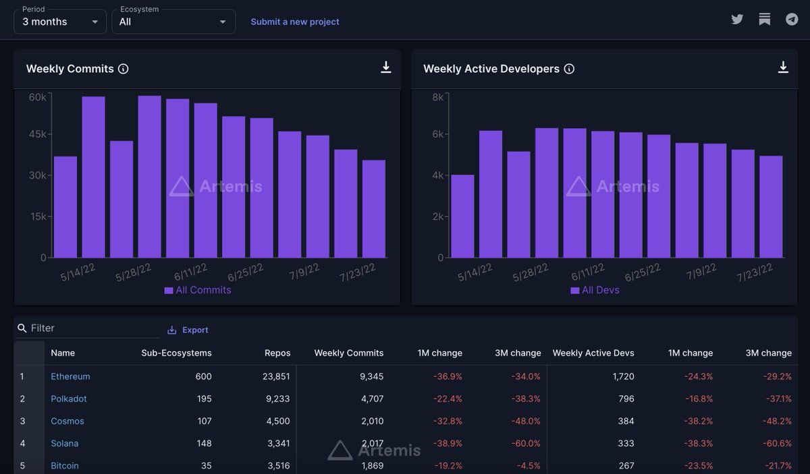Image resolution: width=810 pixels, height=474 pixels.
Task: Toggle the All Commits legend swatch
Action: tap(169, 291)
